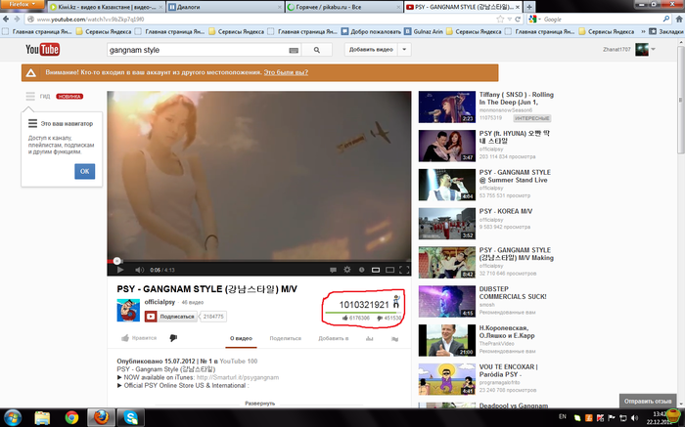Play the Gangnam Style video

click(120, 270)
